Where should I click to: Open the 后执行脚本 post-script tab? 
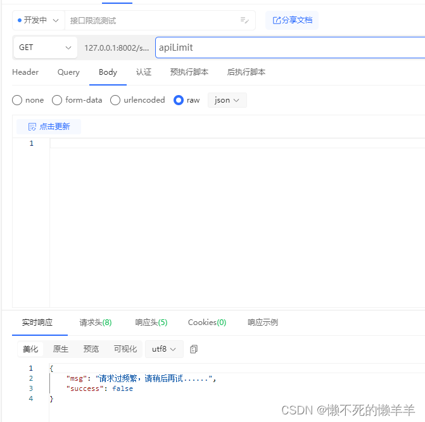246,72
